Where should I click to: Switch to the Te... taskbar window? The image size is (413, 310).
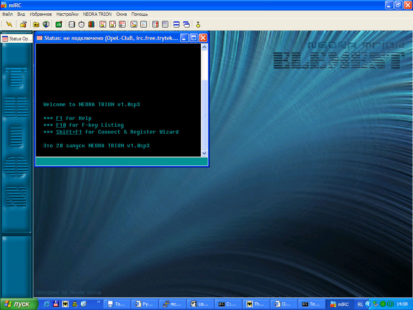point(312,304)
